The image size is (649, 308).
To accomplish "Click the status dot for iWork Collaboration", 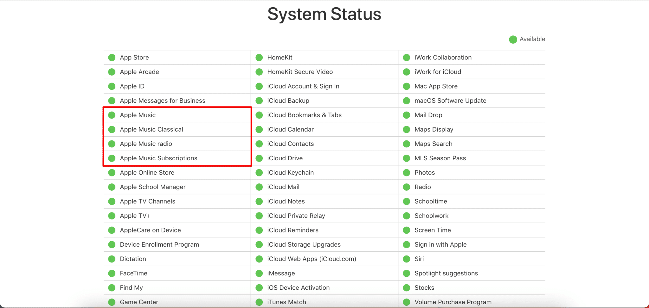I will 406,58.
